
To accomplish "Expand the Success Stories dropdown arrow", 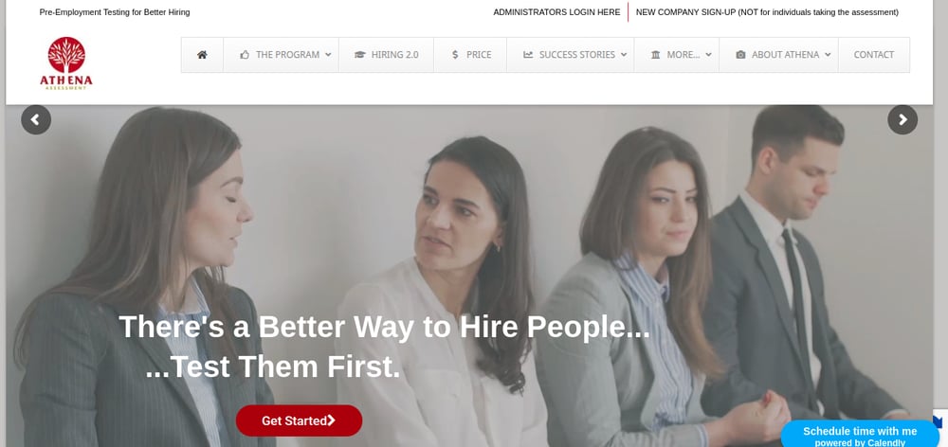I will [x=624, y=54].
